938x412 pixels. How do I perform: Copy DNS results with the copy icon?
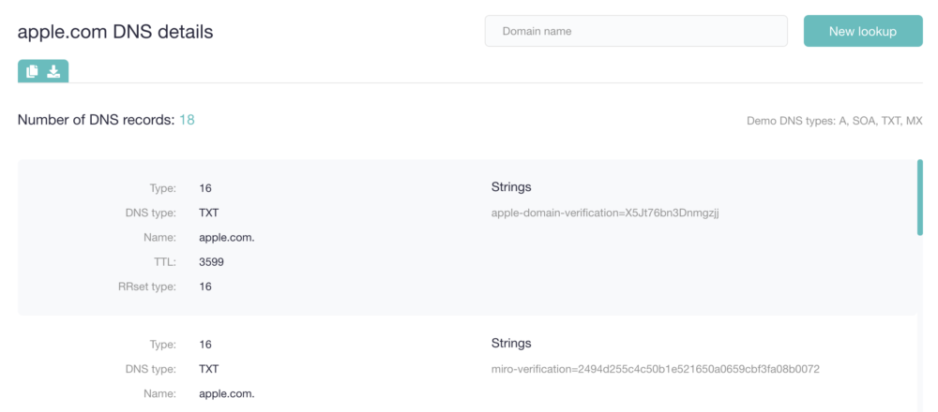point(32,72)
